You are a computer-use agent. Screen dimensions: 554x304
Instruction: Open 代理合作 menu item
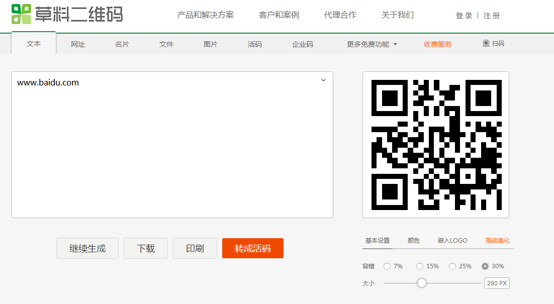point(340,15)
